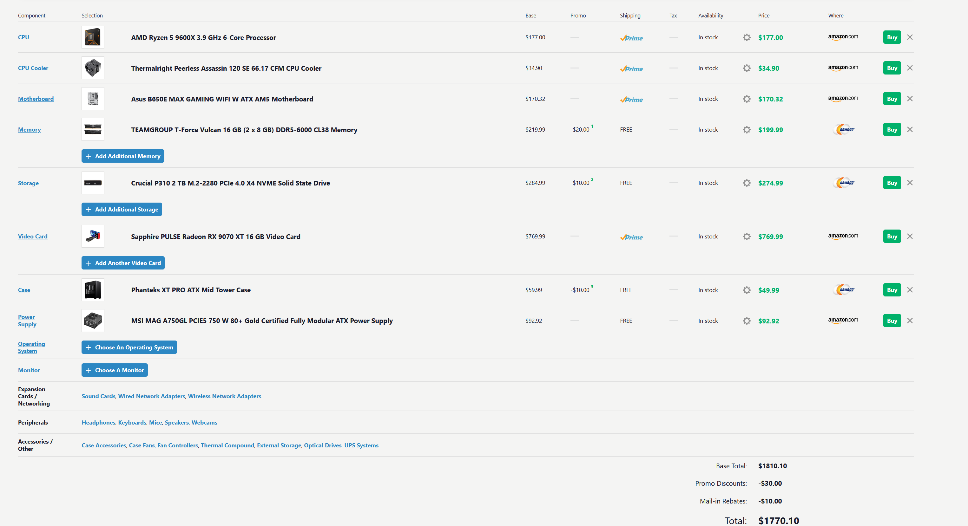Open Sound Cards link
This screenshot has width=968, height=526.
[98, 396]
